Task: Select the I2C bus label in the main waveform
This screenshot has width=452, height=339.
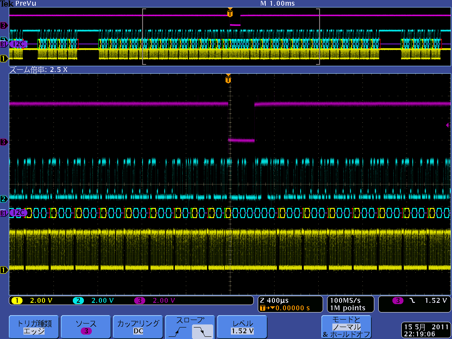Action: (x=18, y=213)
